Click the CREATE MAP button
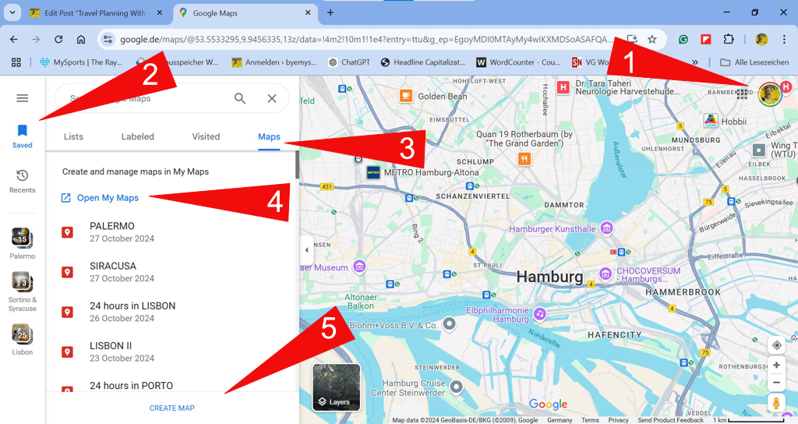Screen dimensions: 798x424 click(172, 408)
